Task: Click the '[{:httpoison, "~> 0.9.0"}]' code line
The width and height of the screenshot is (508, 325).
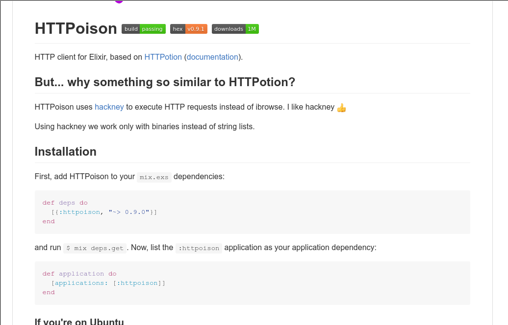Action: tap(104, 212)
